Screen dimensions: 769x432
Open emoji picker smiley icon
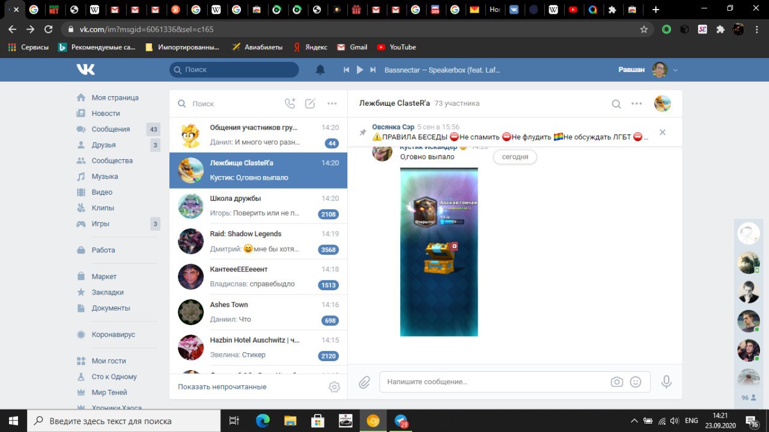click(x=636, y=382)
